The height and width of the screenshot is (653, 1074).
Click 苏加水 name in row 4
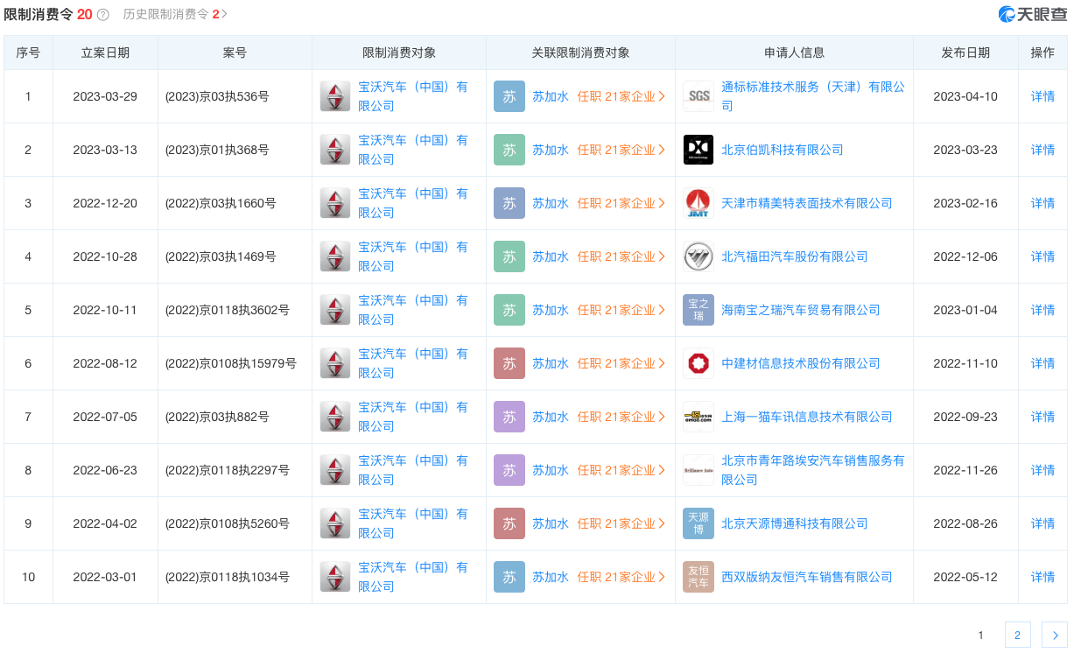(551, 256)
